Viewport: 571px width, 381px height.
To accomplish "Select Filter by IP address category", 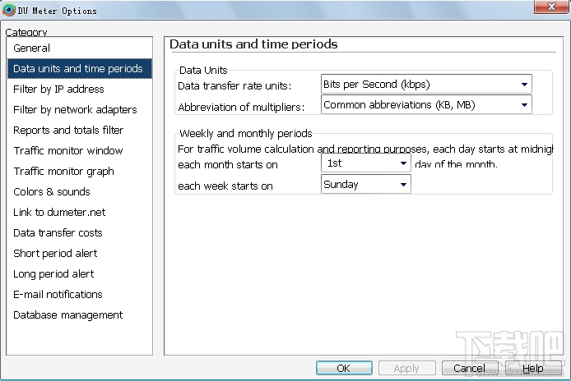I will (58, 90).
